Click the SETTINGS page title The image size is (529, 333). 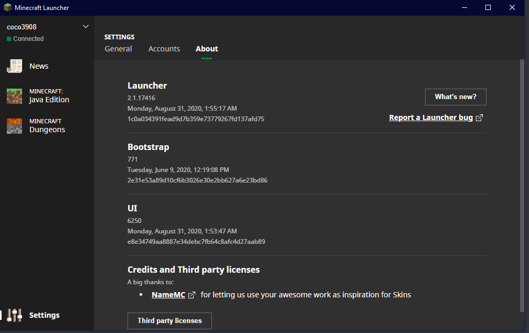pos(120,37)
